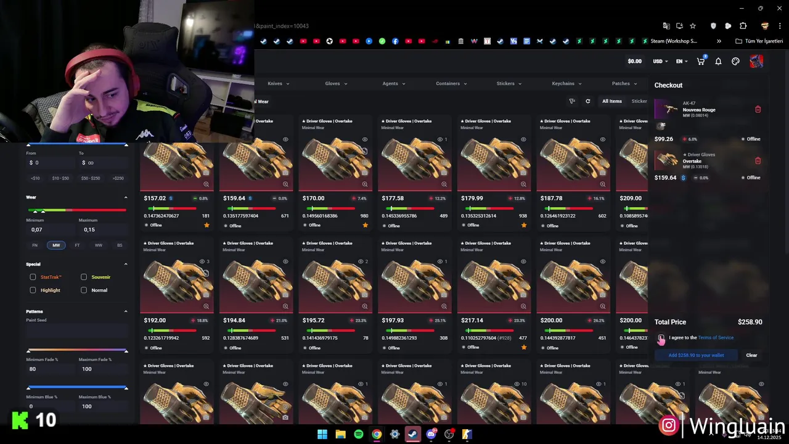The image size is (789, 444).
Task: Open the Windows Start menu
Action: (322, 434)
